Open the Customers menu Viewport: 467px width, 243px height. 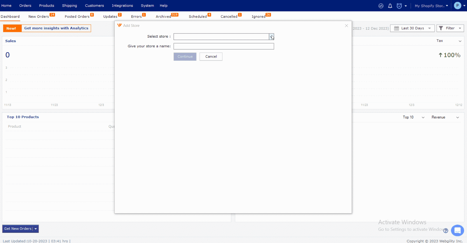[94, 6]
